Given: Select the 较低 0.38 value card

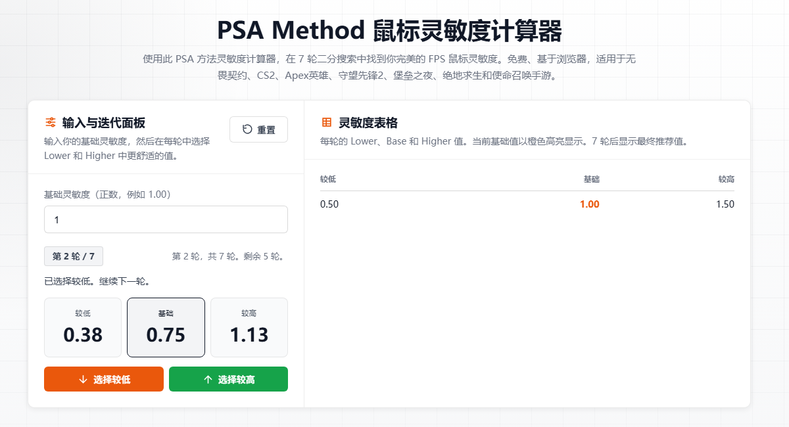Looking at the screenshot, I should 83,327.
